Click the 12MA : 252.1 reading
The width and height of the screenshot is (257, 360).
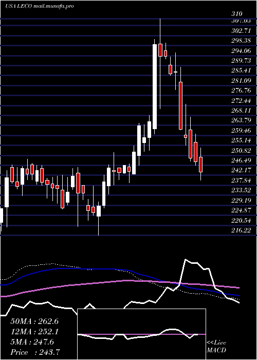click(34, 332)
